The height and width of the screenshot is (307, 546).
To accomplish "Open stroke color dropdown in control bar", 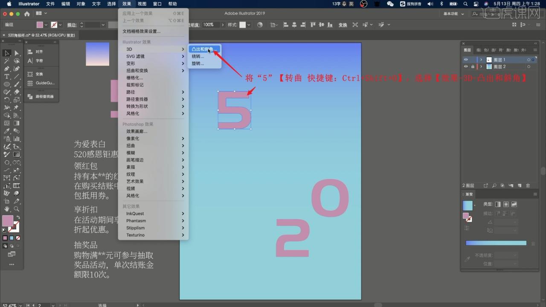I will click(x=60, y=25).
